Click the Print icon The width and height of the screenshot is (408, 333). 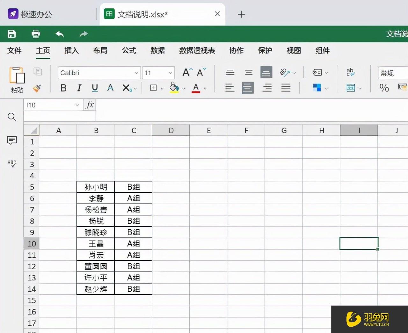click(x=36, y=34)
